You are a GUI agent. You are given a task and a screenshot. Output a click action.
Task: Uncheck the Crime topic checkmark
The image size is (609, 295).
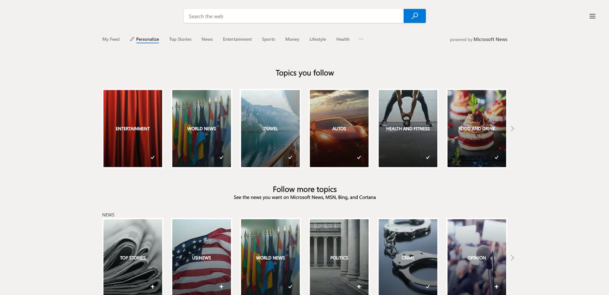pyautogui.click(x=428, y=287)
